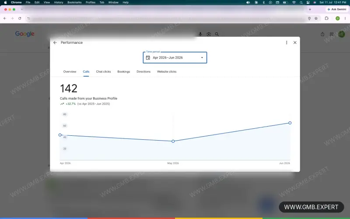The image size is (350, 219).
Task: Click browser back arrow
Action: pyautogui.click(x=5, y=18)
